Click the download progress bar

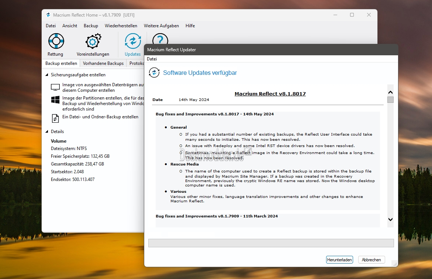click(x=271, y=243)
